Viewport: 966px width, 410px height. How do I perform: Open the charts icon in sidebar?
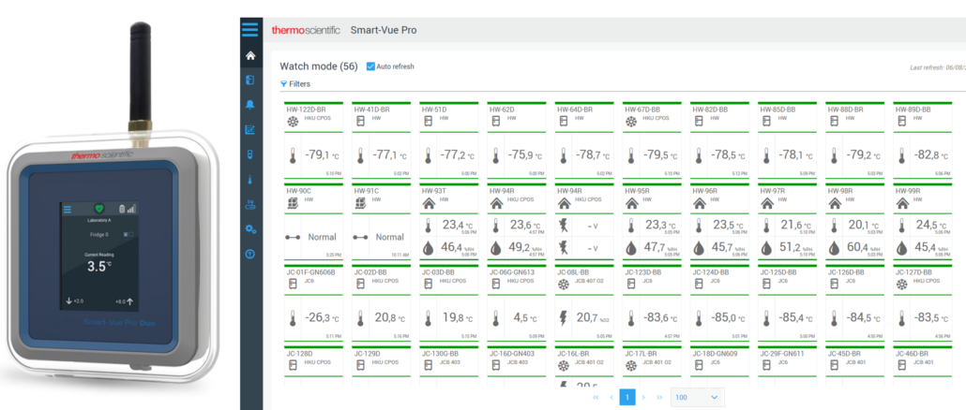pyautogui.click(x=249, y=130)
